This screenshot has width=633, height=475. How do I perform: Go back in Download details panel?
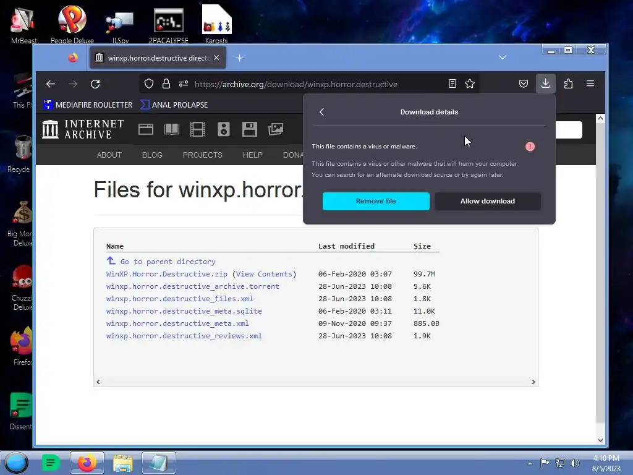point(321,112)
